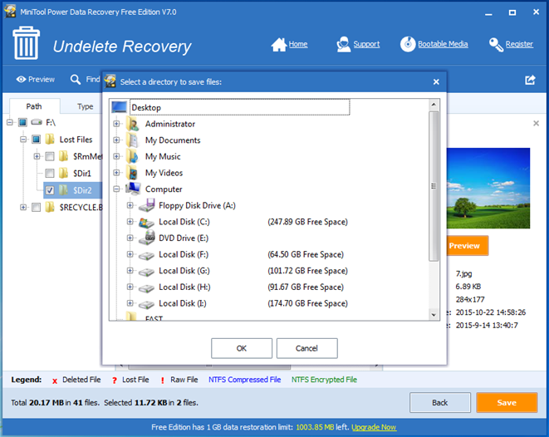Toggle the Lost Files checkbox
549x437 pixels.
coord(36,140)
